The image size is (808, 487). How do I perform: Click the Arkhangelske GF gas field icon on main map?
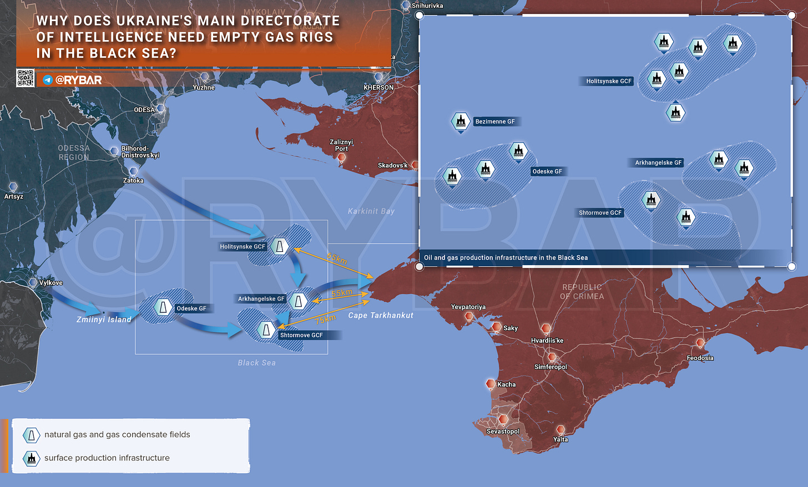[299, 301]
